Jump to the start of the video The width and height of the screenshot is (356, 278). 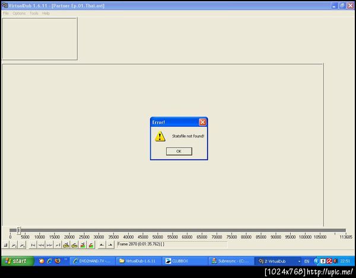(33, 245)
